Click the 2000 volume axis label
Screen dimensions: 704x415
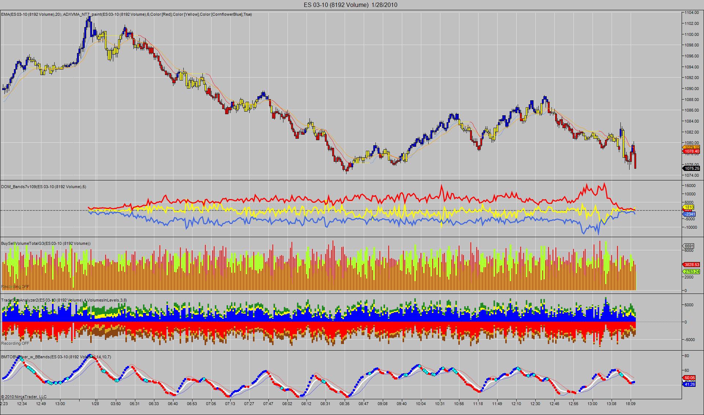click(x=689, y=277)
